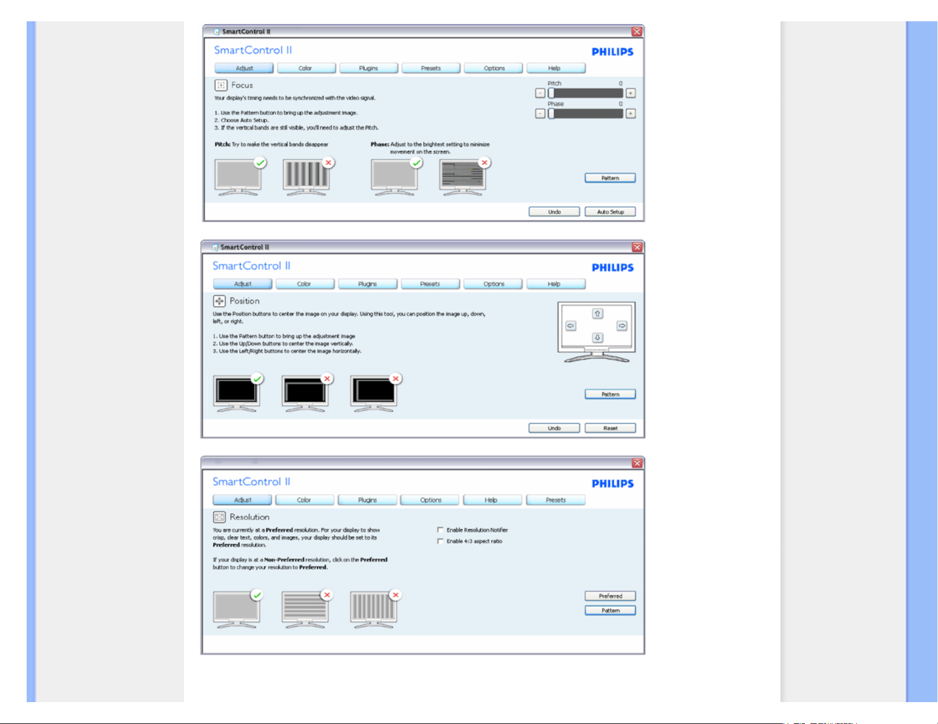
Task: Click the Preferred resolution button
Action: point(610,596)
